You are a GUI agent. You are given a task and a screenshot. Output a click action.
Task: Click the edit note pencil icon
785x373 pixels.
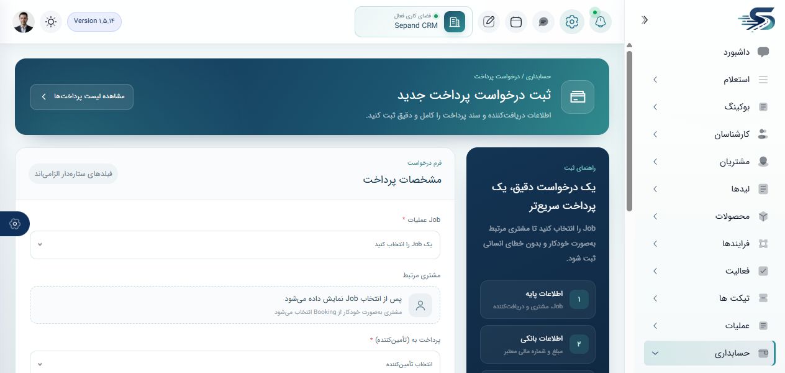pyautogui.click(x=489, y=22)
